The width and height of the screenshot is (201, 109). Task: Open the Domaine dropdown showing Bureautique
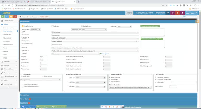pyautogui.click(x=95, y=35)
